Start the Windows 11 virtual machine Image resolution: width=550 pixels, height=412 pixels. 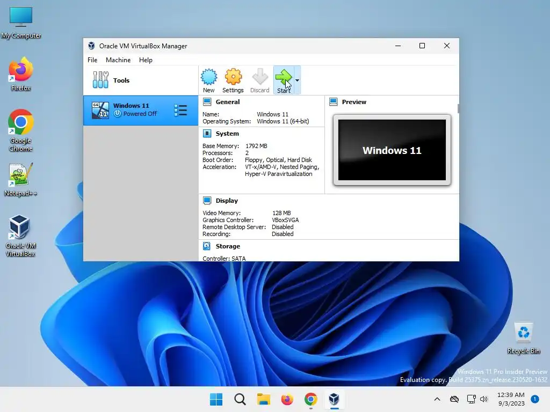(x=284, y=80)
